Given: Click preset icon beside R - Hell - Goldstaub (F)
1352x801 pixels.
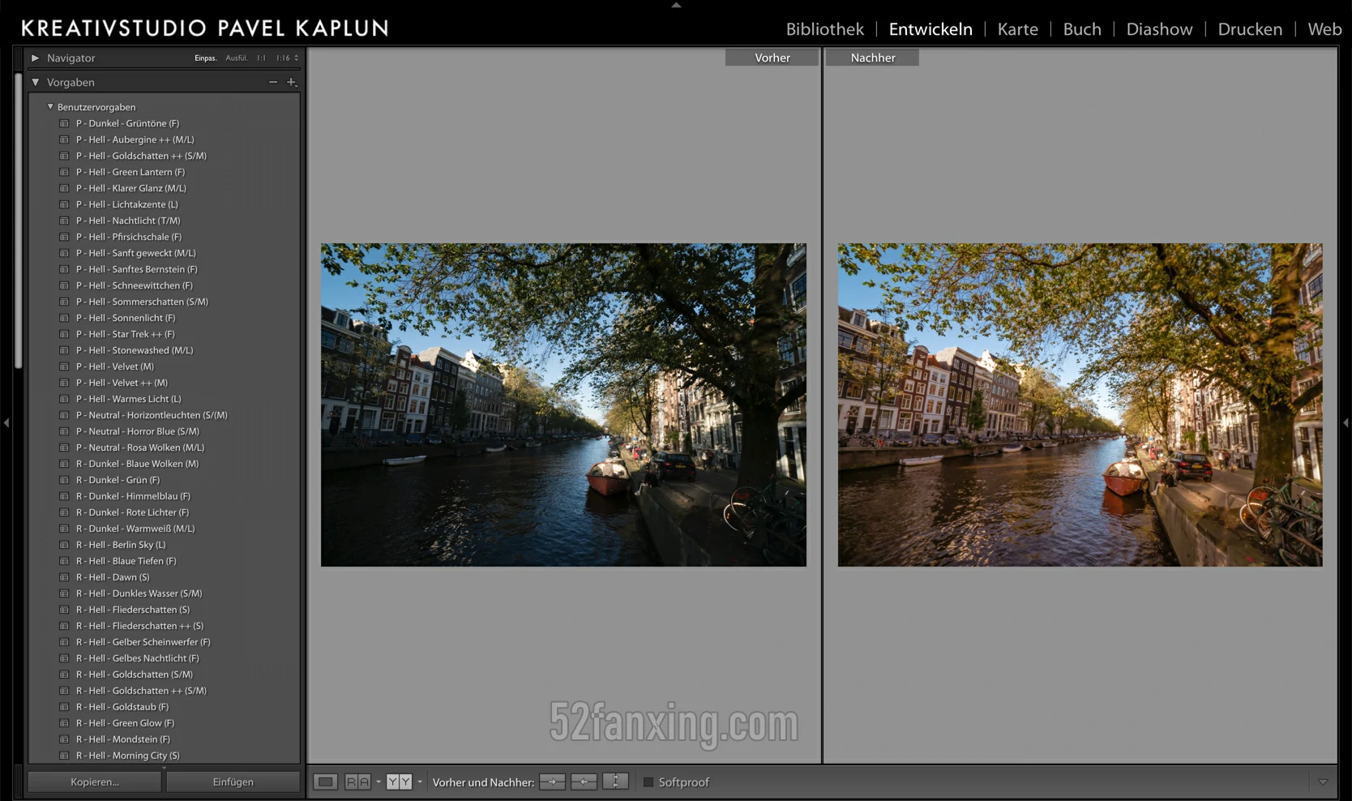Looking at the screenshot, I should [x=64, y=707].
